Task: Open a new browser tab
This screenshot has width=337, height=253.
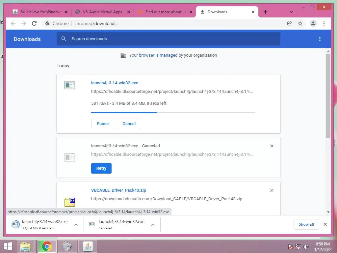Action: click(x=266, y=12)
